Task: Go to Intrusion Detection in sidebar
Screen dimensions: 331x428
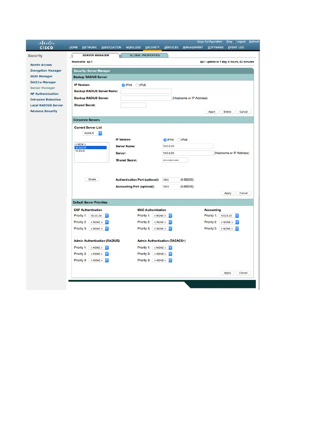Action: (45, 99)
